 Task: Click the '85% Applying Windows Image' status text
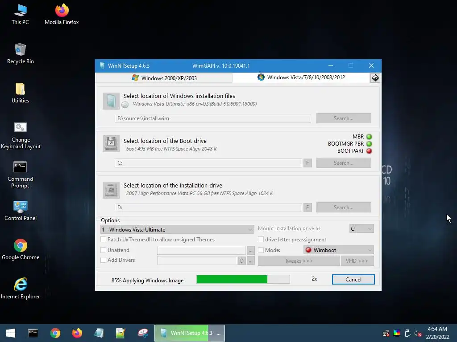(147, 281)
